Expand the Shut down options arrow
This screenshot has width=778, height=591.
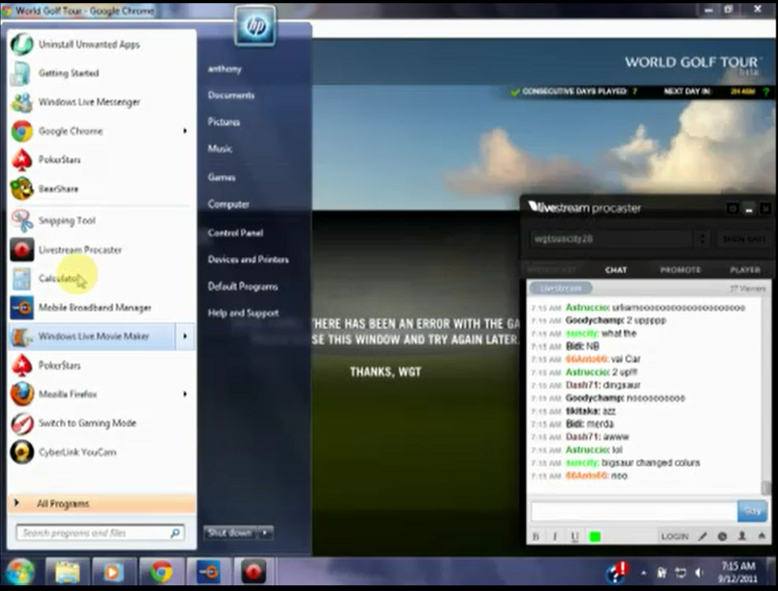265,533
